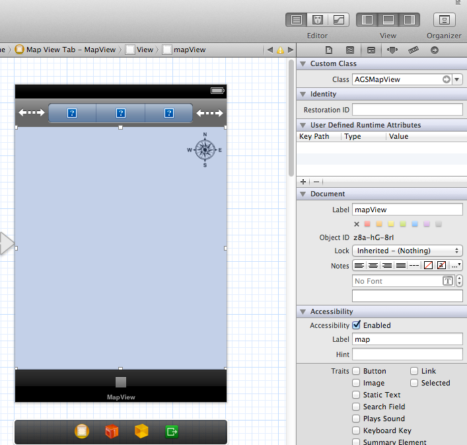Viewport: 467px width, 445px height.
Task: Open the Connections inspector arrow icon
Action: 435,50
